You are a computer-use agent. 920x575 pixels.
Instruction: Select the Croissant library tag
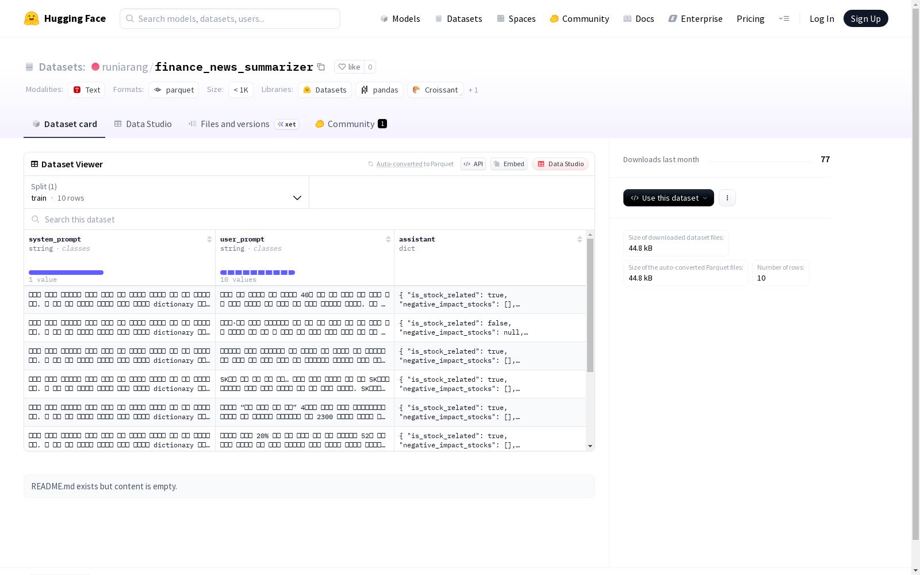coord(435,90)
